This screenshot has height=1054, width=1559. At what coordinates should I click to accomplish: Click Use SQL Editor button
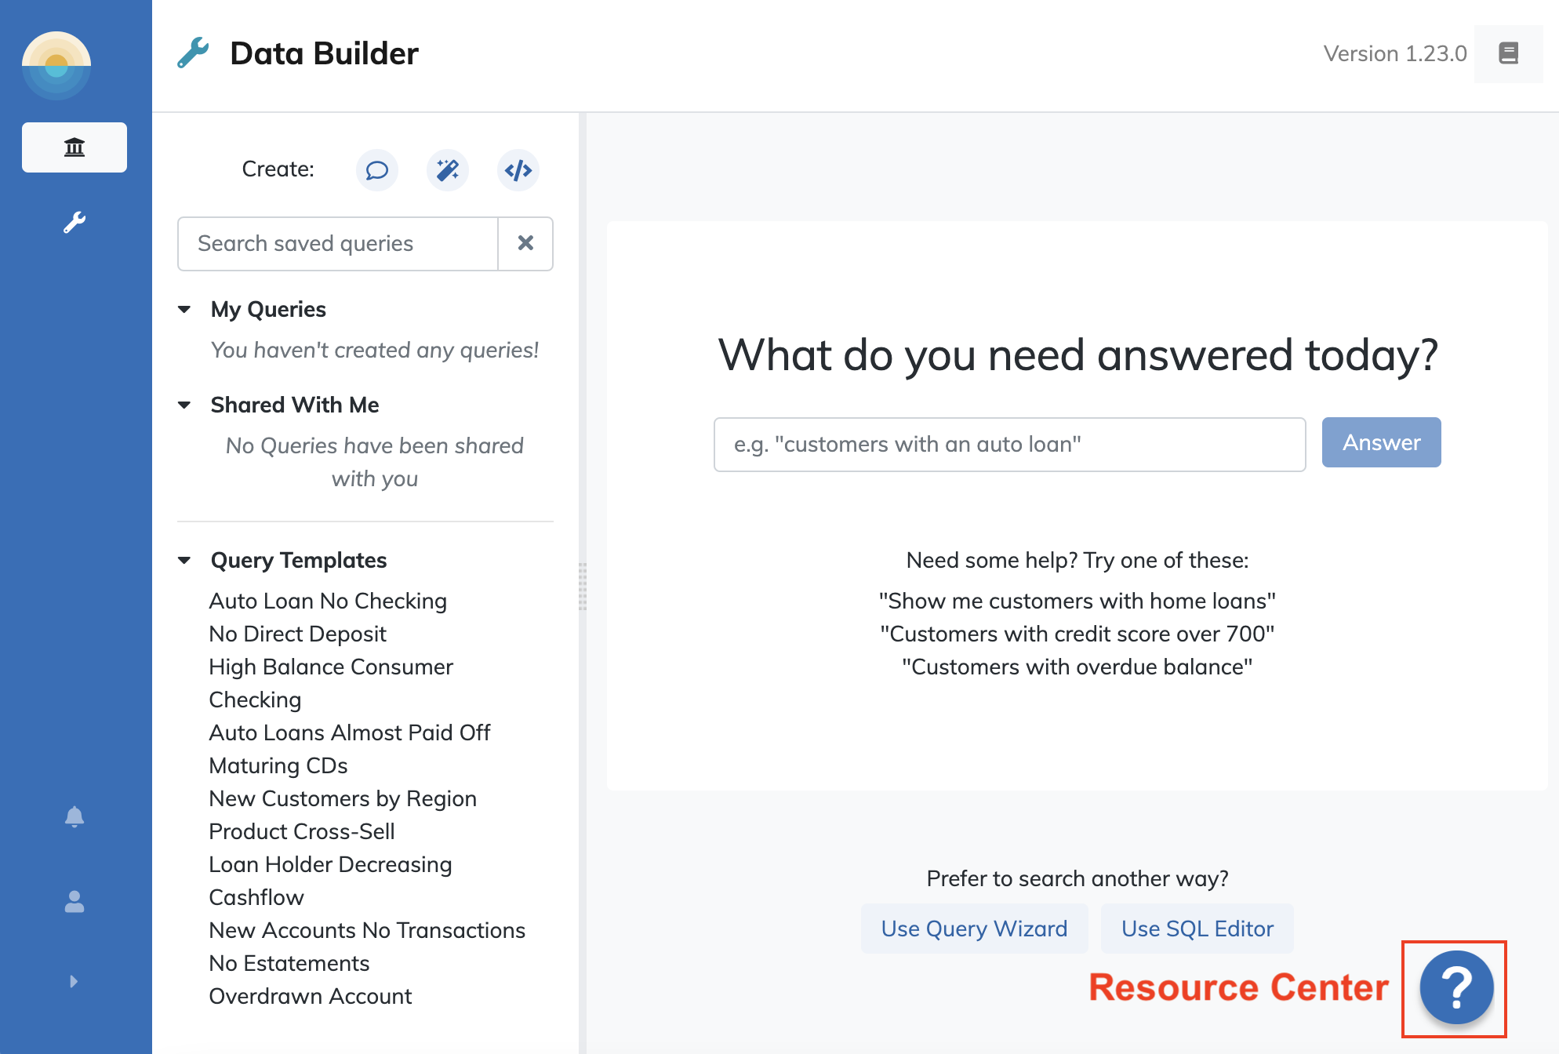(1197, 929)
